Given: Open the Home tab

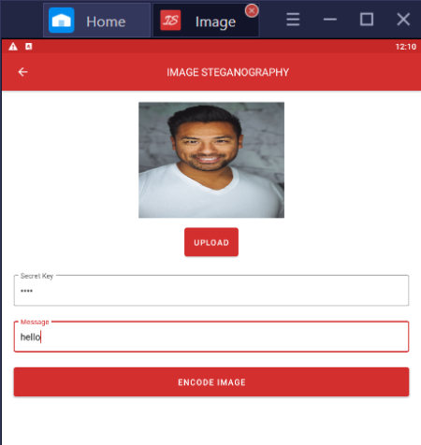Looking at the screenshot, I should pos(96,21).
